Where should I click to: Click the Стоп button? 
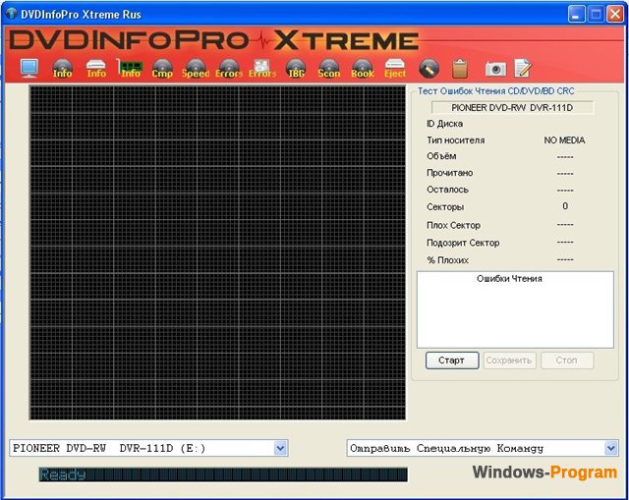coord(566,361)
